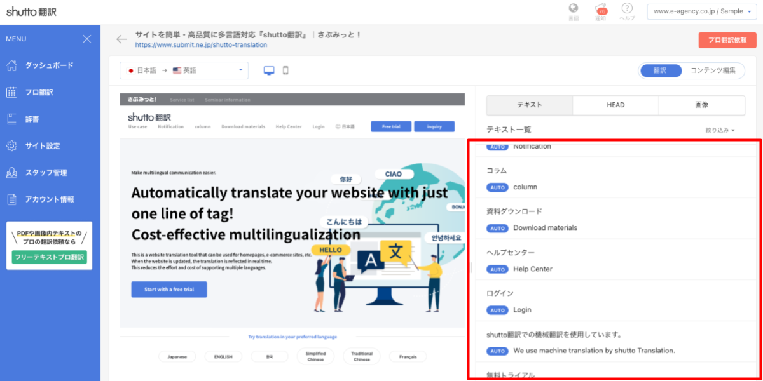Viewport: 763px width, 381px height.
Task: Open notifications bell with 76 badge
Action: coord(600,11)
